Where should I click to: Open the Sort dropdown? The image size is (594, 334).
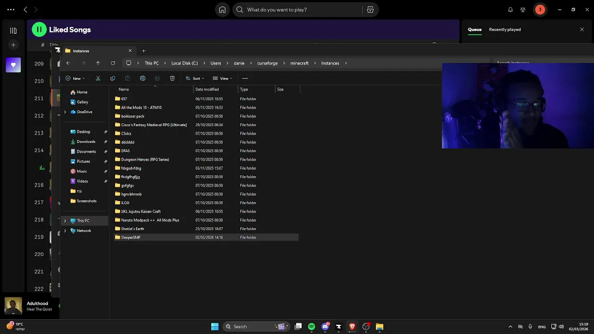click(x=195, y=78)
